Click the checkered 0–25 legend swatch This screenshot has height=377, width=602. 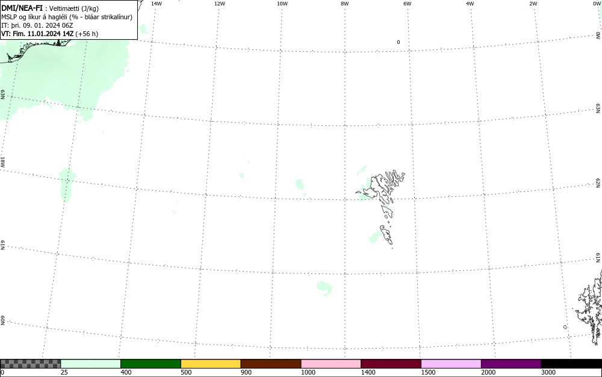coord(30,364)
